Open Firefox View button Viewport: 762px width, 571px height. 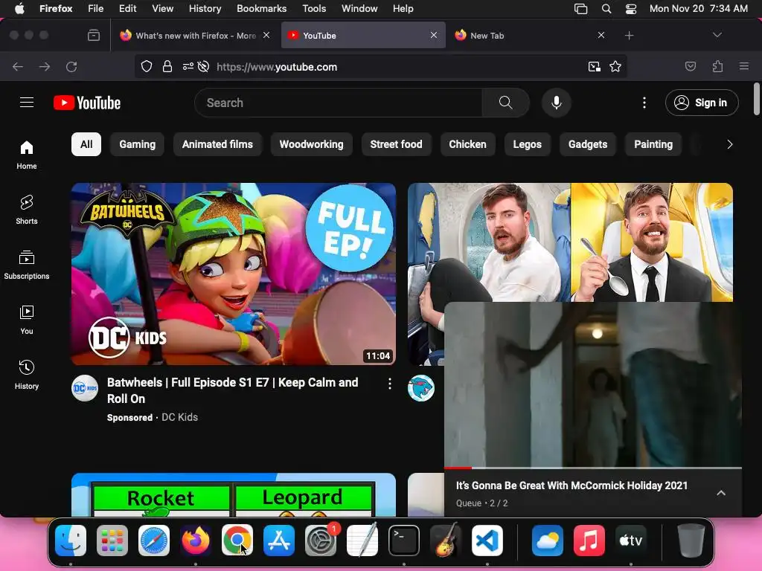click(94, 36)
